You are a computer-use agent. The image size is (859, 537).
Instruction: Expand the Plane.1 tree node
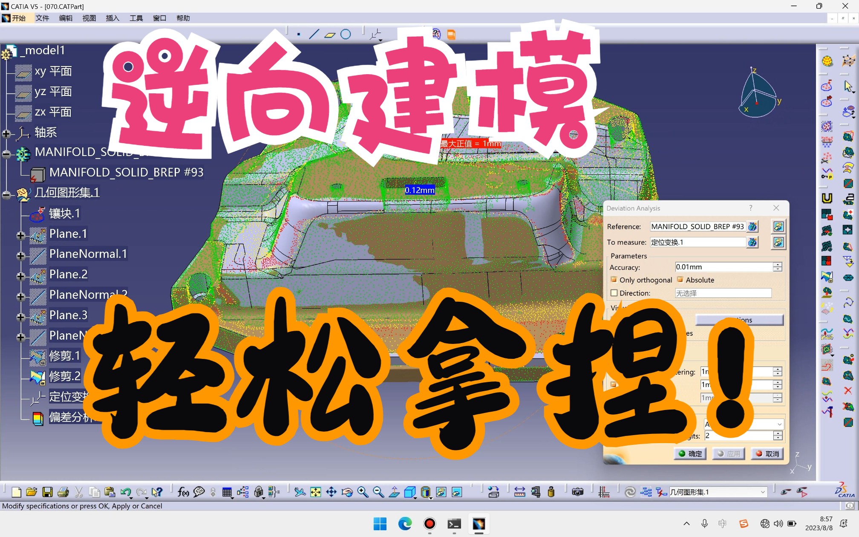pyautogui.click(x=20, y=235)
